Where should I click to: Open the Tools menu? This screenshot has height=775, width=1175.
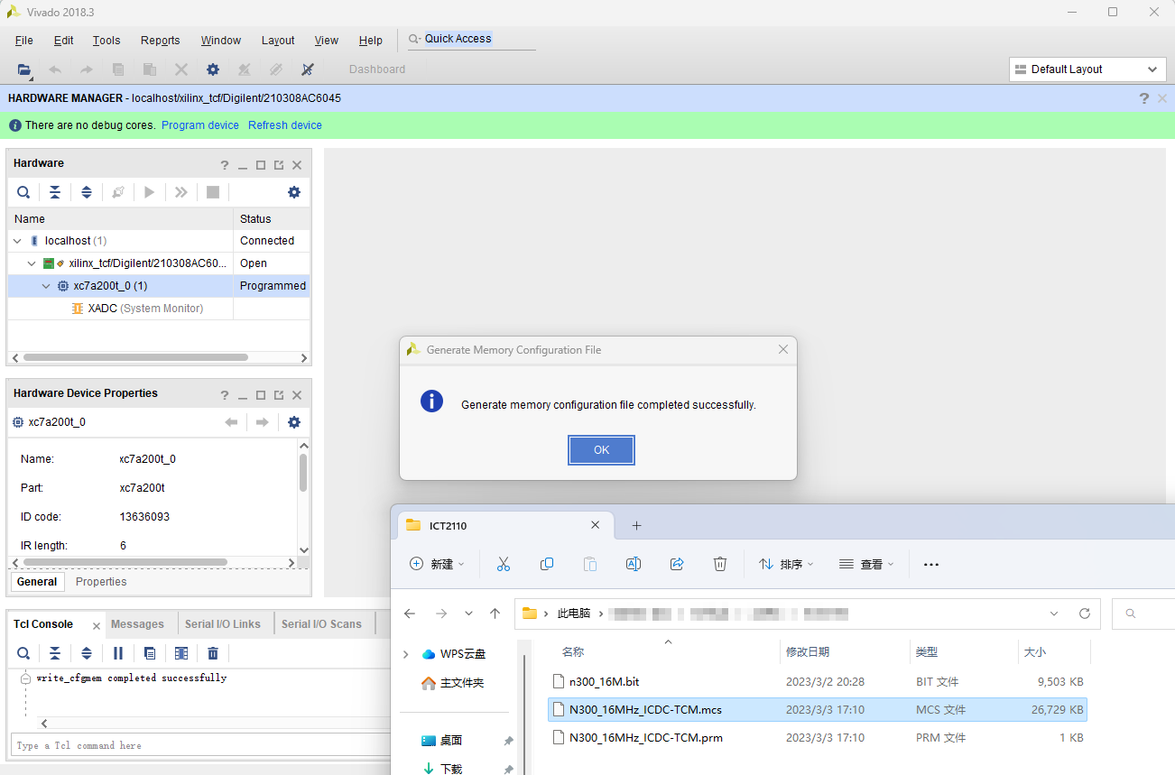106,41
